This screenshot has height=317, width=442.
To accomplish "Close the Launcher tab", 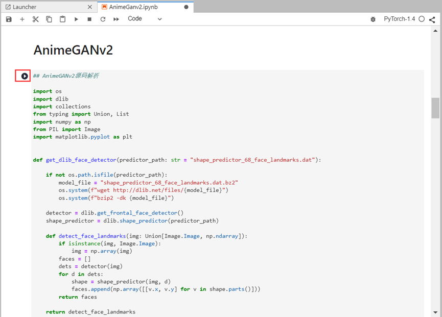I will (x=89, y=7).
